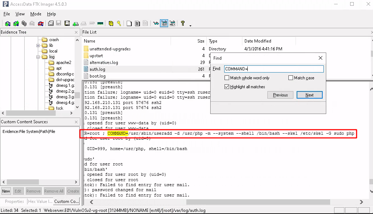Click Custom Content Sources scroll right arrow
Screen dimensions: 373x214
(x=76, y=182)
